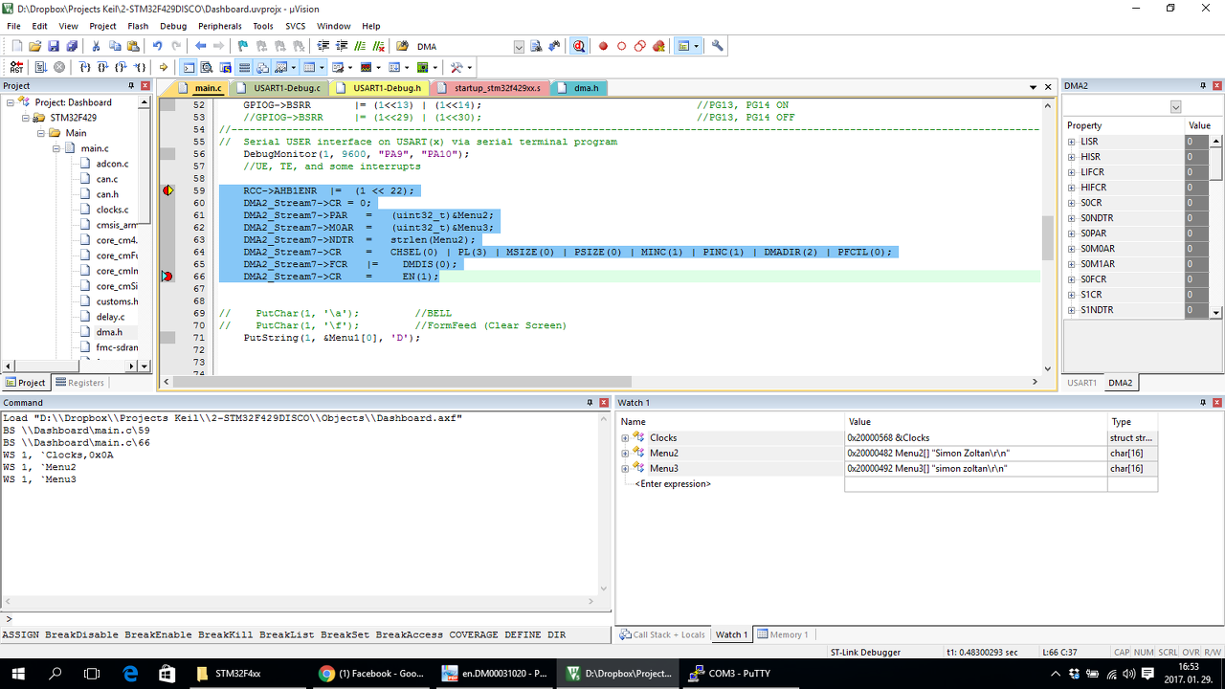The image size is (1225, 689).
Task: Expand the Menu2 watch variable
Action: [625, 454]
